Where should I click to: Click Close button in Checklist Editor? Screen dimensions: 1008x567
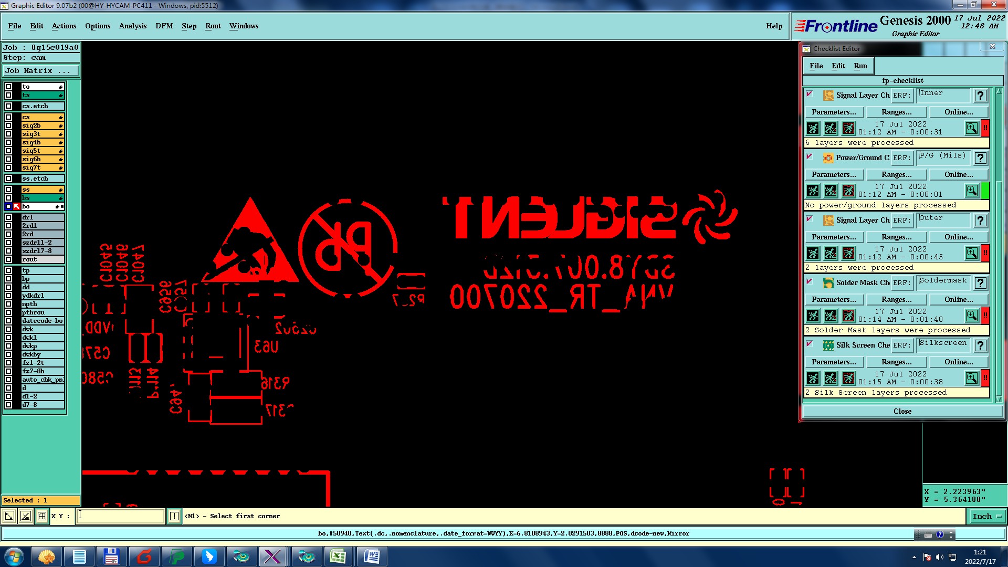[902, 411]
